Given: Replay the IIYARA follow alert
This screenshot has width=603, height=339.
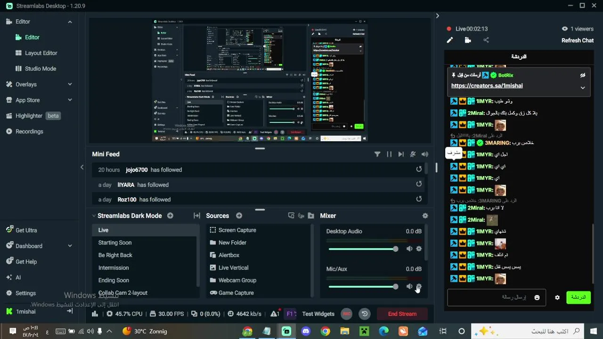Looking at the screenshot, I should [x=419, y=184].
